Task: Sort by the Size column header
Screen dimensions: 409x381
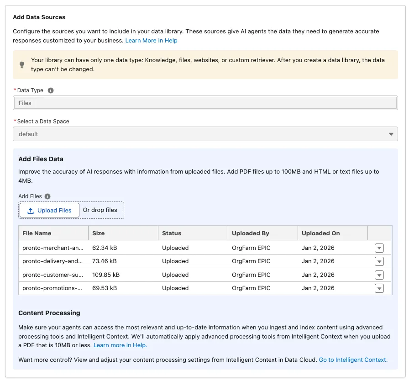Action: click(98, 233)
